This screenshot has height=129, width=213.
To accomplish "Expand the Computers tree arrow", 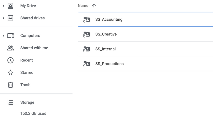I will pos(3,36).
